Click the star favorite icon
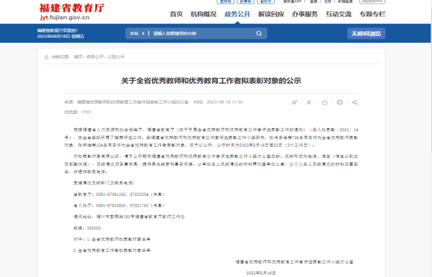The image size is (432, 277). click(324, 102)
